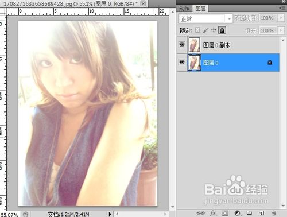Click the 55.07% zoom level field
287x217 pixels.
[x=9, y=214]
